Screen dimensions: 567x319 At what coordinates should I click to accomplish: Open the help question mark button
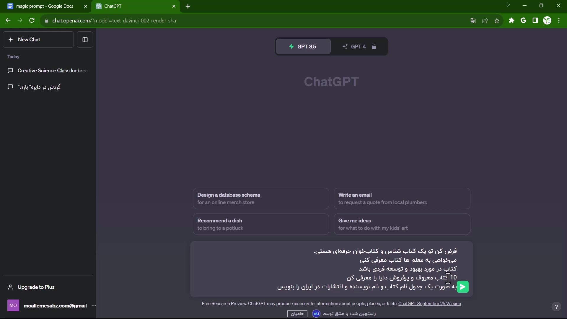556,307
